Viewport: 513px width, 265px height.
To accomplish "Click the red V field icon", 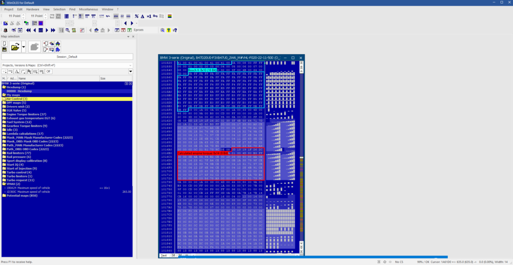I will pos(123,30).
